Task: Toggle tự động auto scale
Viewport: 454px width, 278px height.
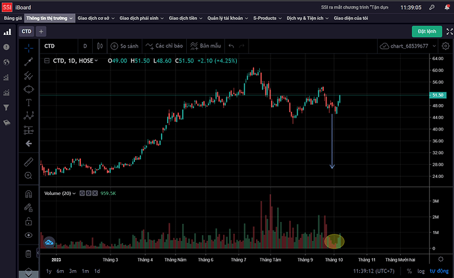Action: [439, 271]
